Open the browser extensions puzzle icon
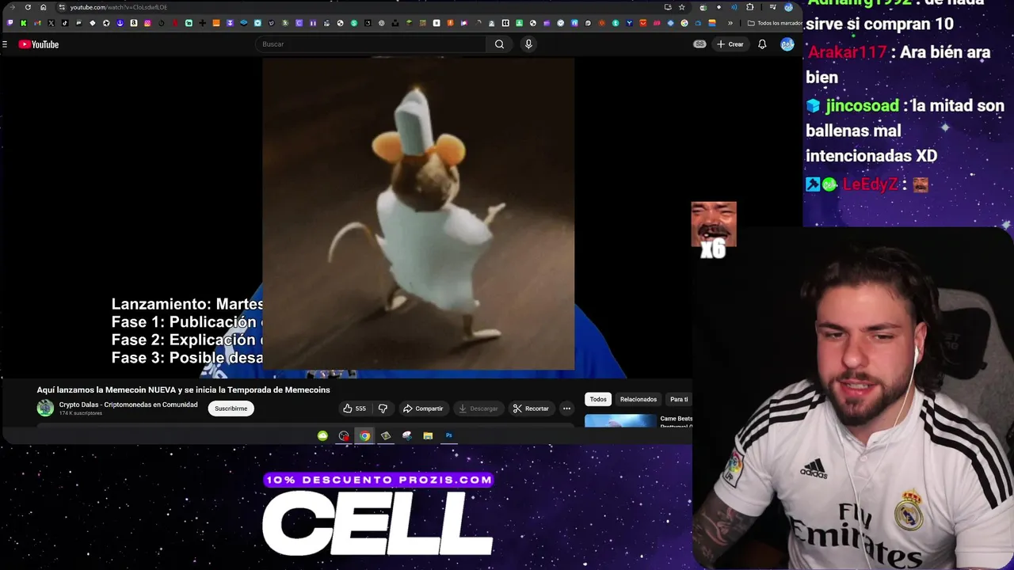The image size is (1014, 570). tap(750, 7)
